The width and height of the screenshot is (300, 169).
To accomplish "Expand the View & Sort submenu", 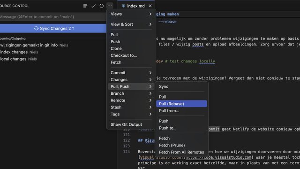I will (x=131, y=24).
